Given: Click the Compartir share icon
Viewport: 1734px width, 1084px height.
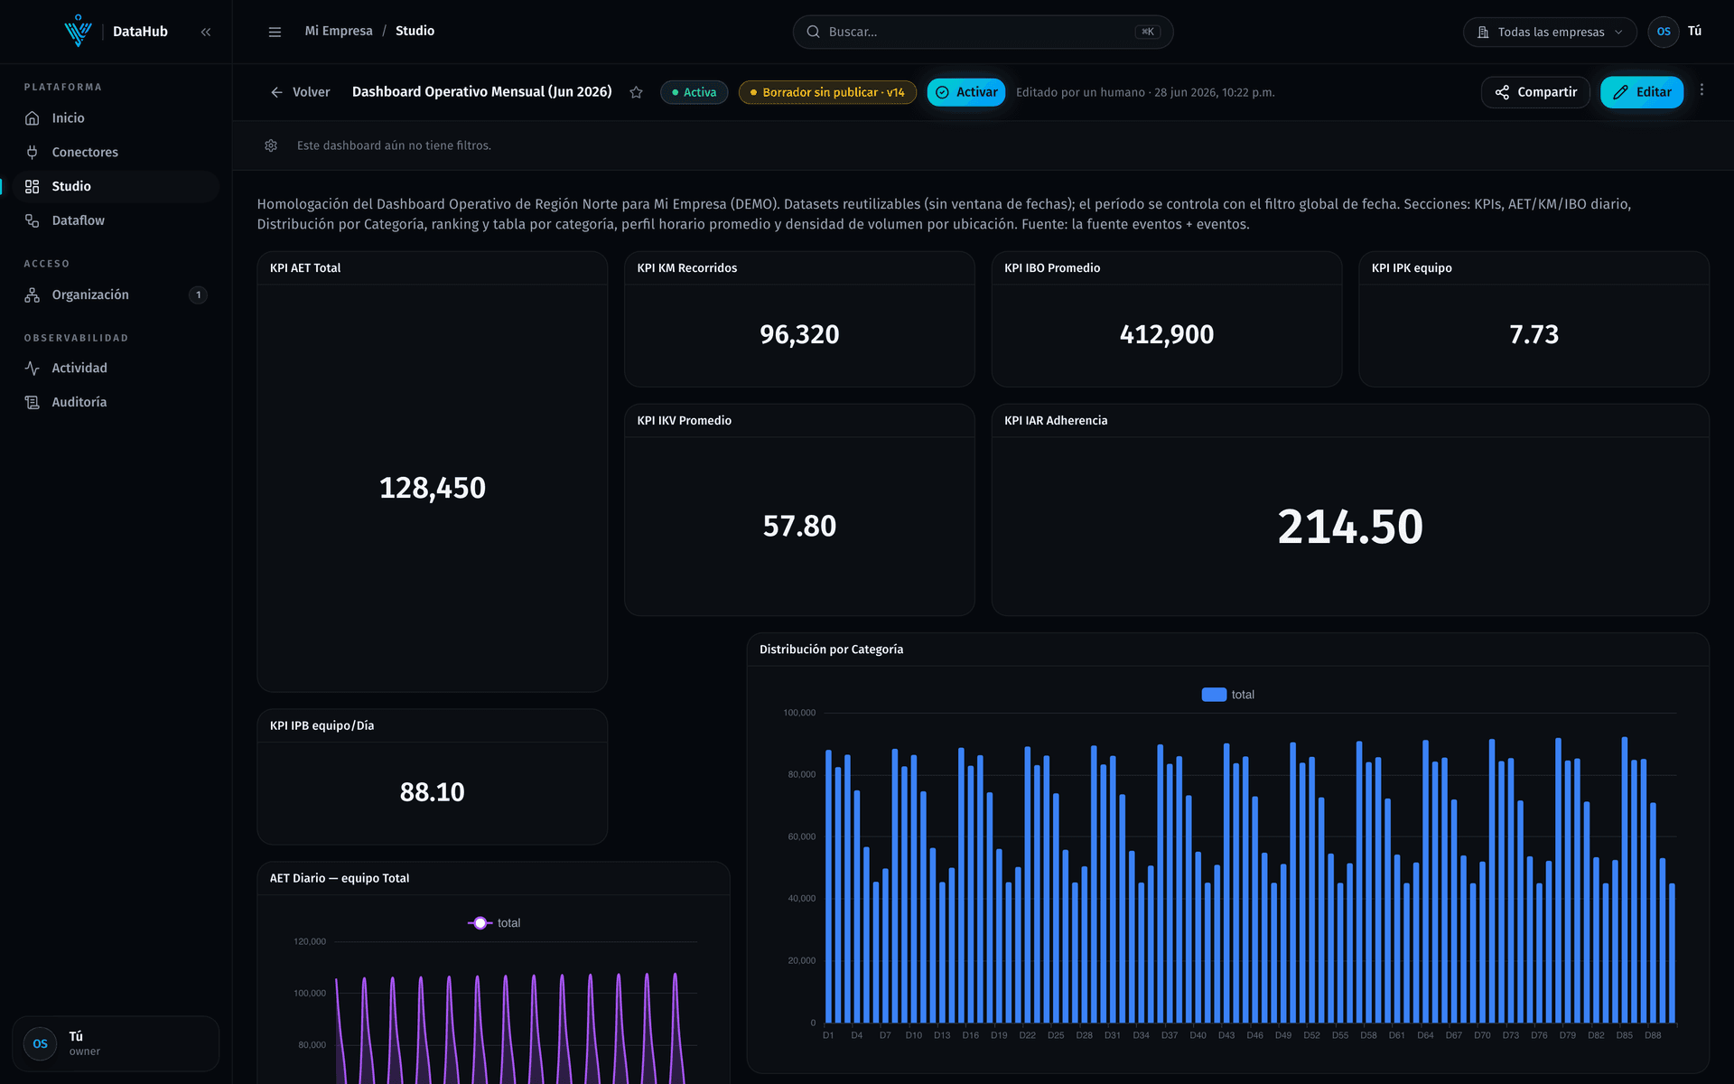Looking at the screenshot, I should (x=1502, y=92).
